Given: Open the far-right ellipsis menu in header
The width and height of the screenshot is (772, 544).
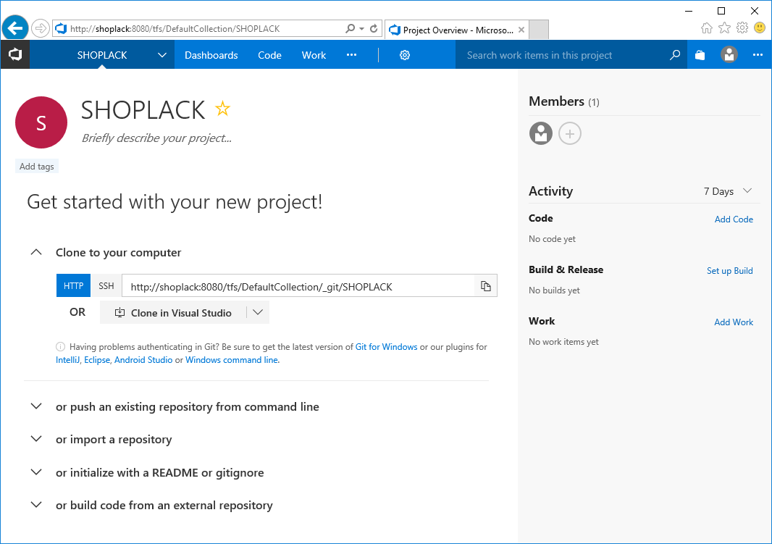Looking at the screenshot, I should click(758, 54).
